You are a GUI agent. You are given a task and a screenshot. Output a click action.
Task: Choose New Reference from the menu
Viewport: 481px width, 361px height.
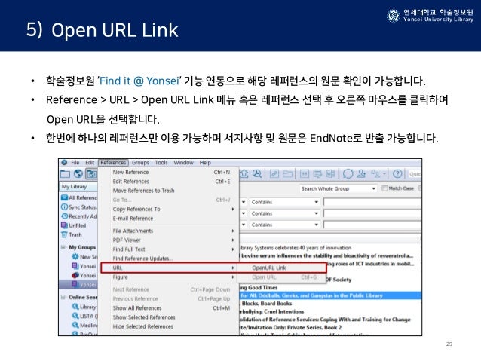click(170, 172)
